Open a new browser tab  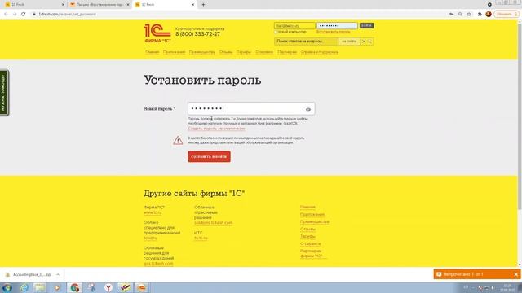tap(203, 5)
